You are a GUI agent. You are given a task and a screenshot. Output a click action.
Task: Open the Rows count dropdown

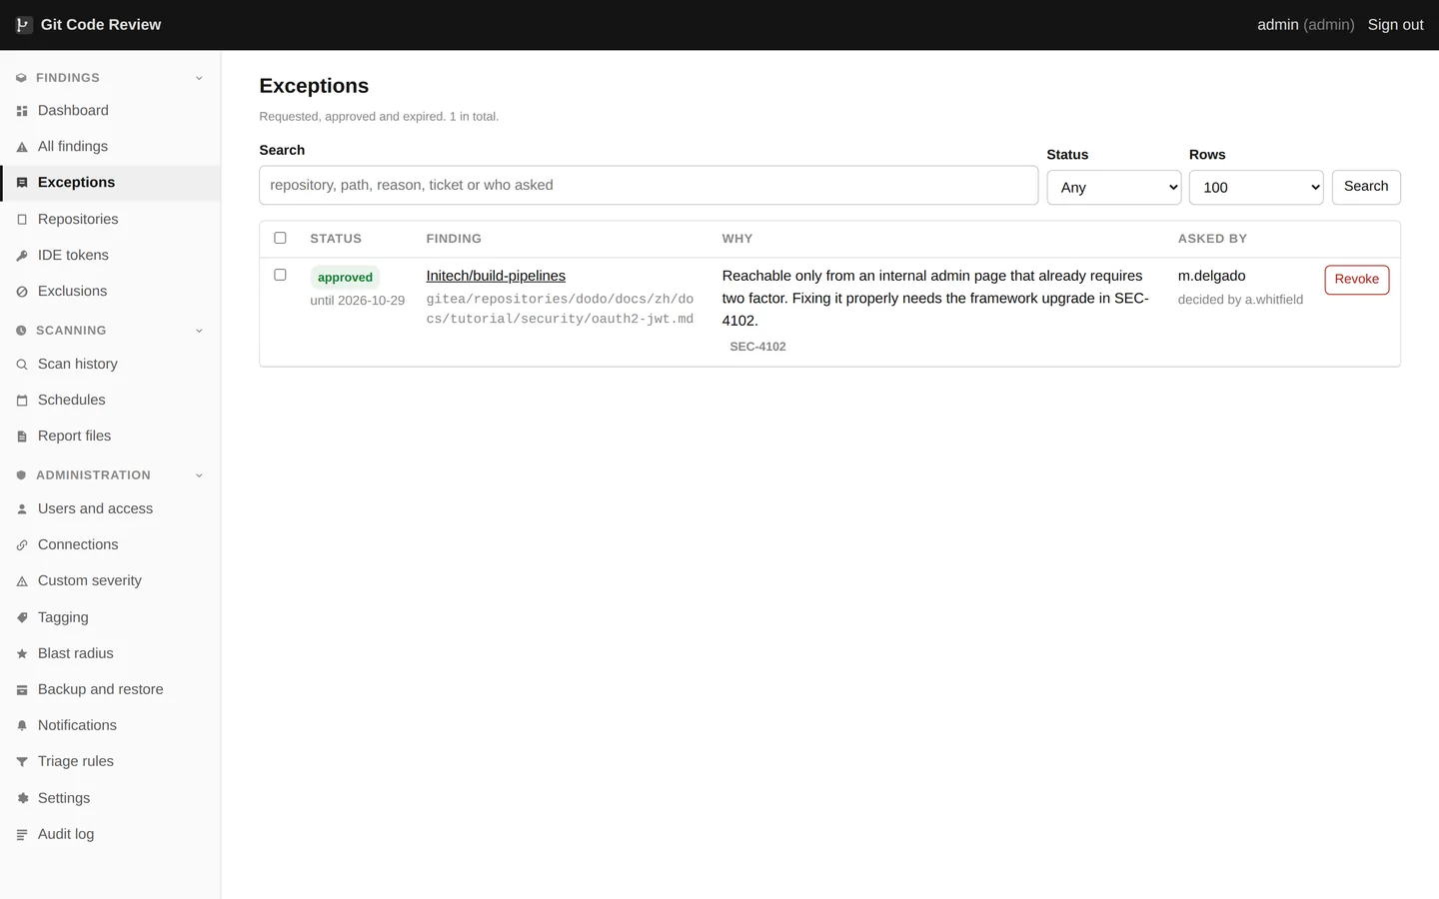1256,187
